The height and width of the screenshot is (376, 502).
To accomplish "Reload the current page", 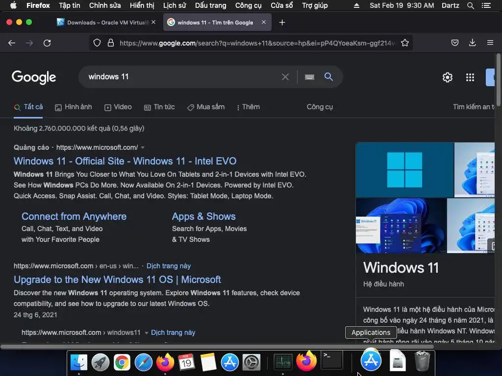I will pos(47,43).
